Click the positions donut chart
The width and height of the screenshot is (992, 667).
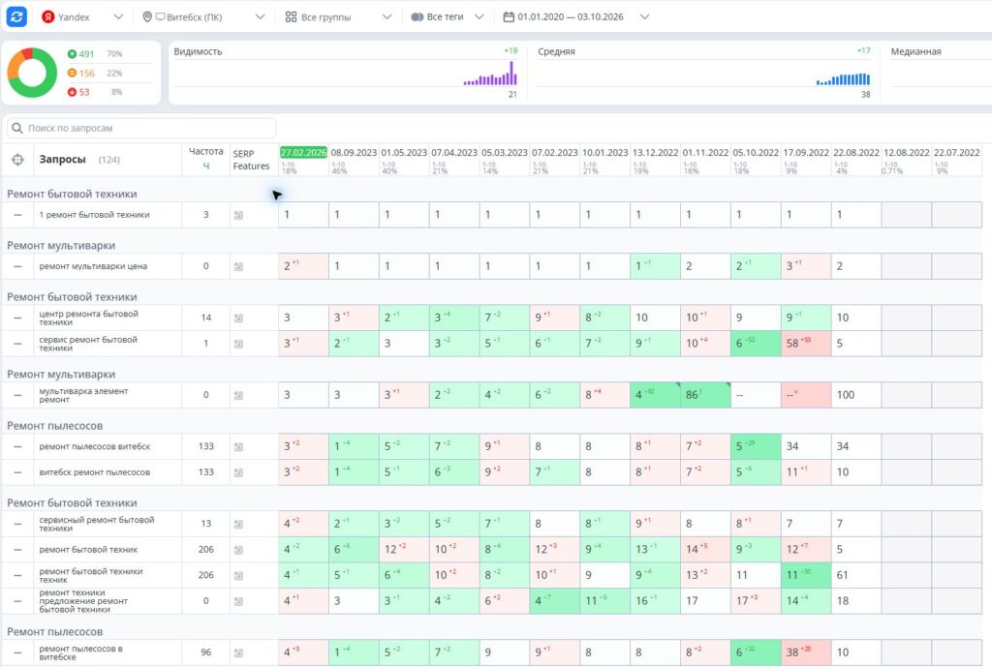click(x=32, y=73)
